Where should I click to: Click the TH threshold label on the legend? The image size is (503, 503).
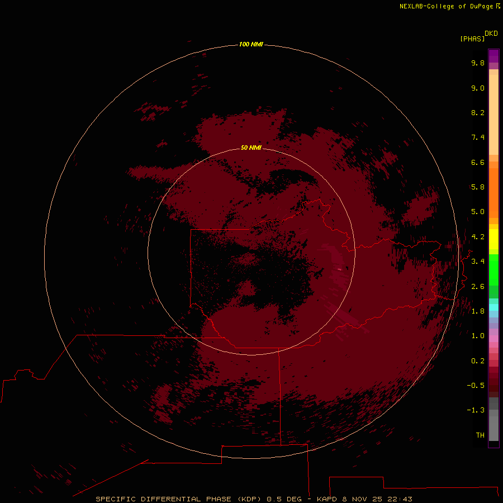tap(480, 435)
